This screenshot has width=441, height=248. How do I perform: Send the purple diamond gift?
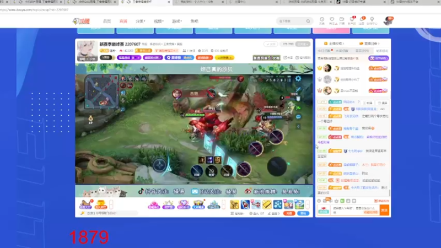(184, 204)
